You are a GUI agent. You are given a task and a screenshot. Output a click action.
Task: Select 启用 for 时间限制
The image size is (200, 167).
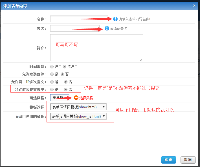coord(52,67)
